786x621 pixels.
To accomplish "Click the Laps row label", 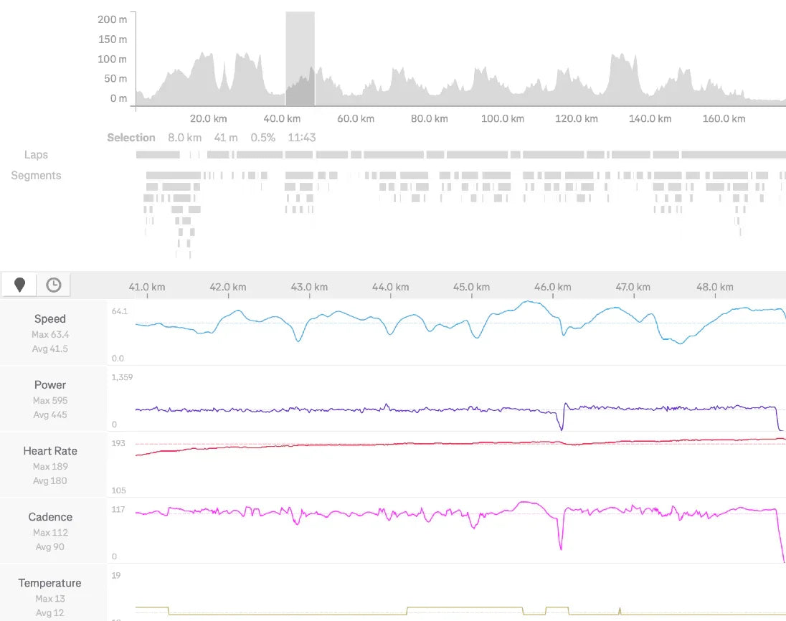I will (36, 155).
